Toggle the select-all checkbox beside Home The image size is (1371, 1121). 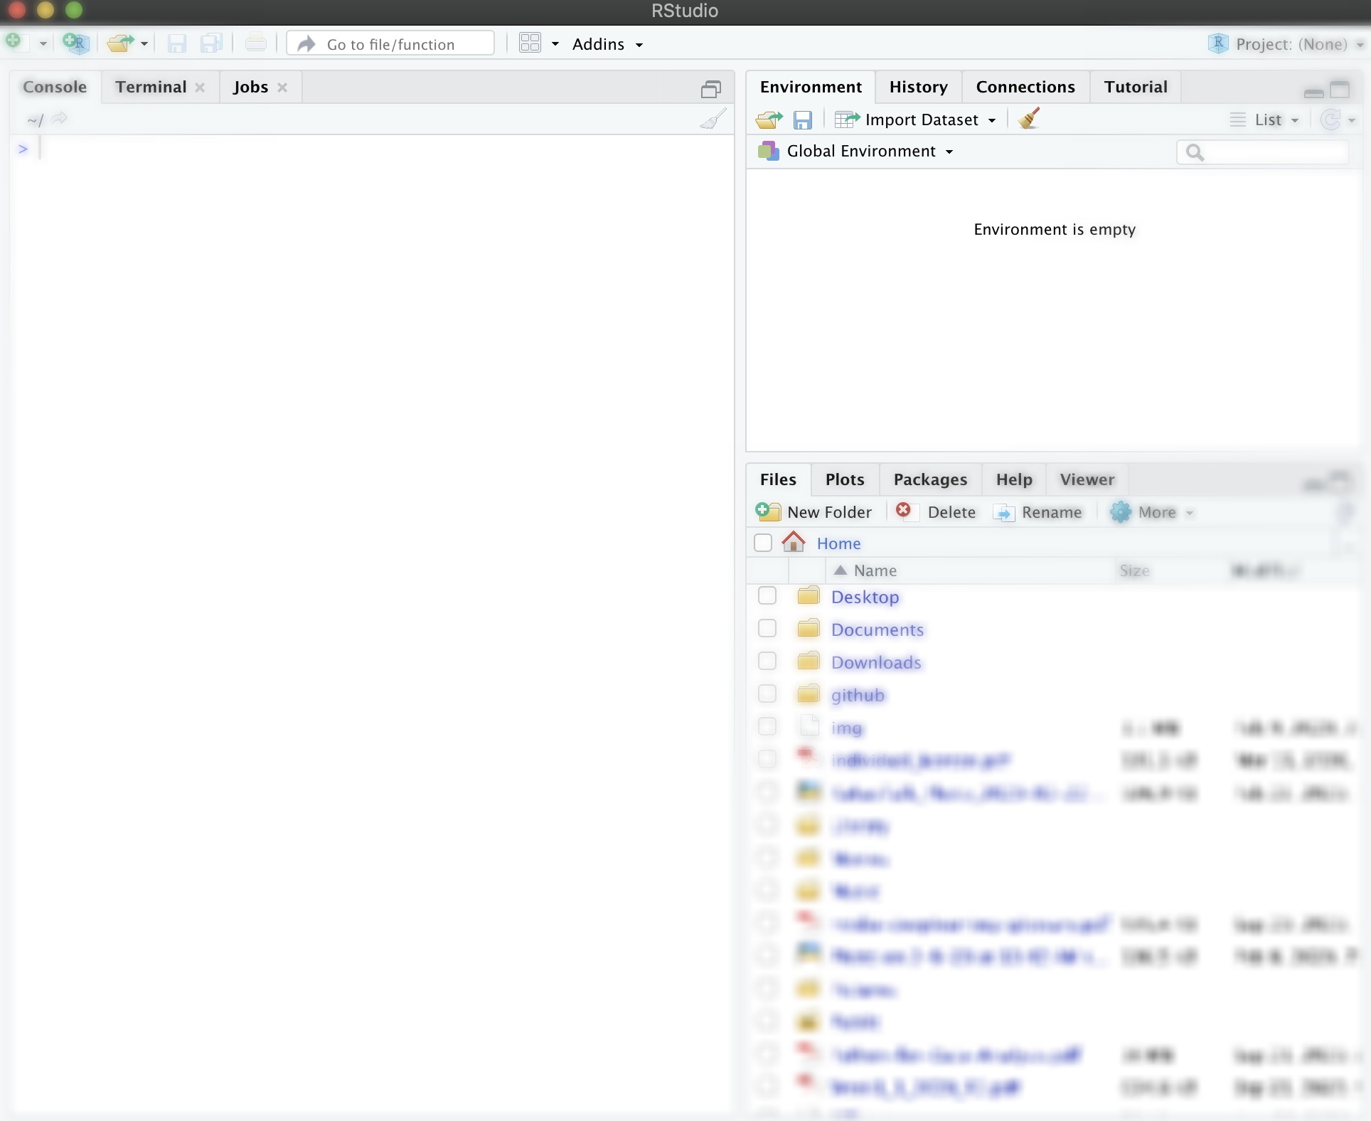[763, 543]
